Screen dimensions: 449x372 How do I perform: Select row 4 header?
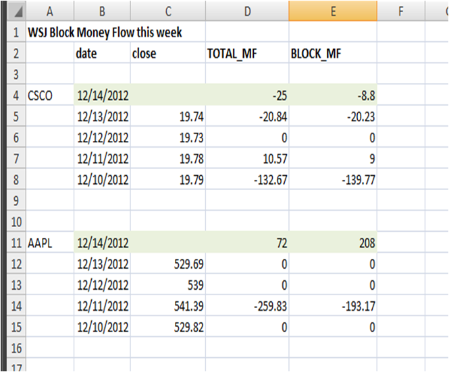(x=16, y=95)
